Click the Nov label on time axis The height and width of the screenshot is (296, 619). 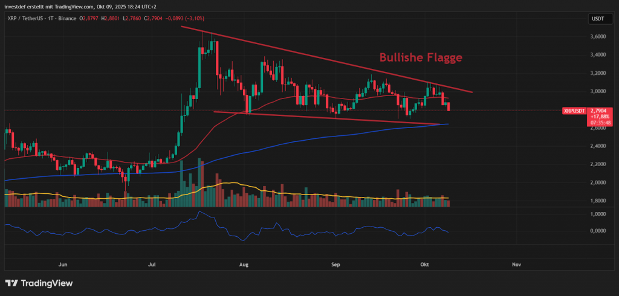point(516,264)
